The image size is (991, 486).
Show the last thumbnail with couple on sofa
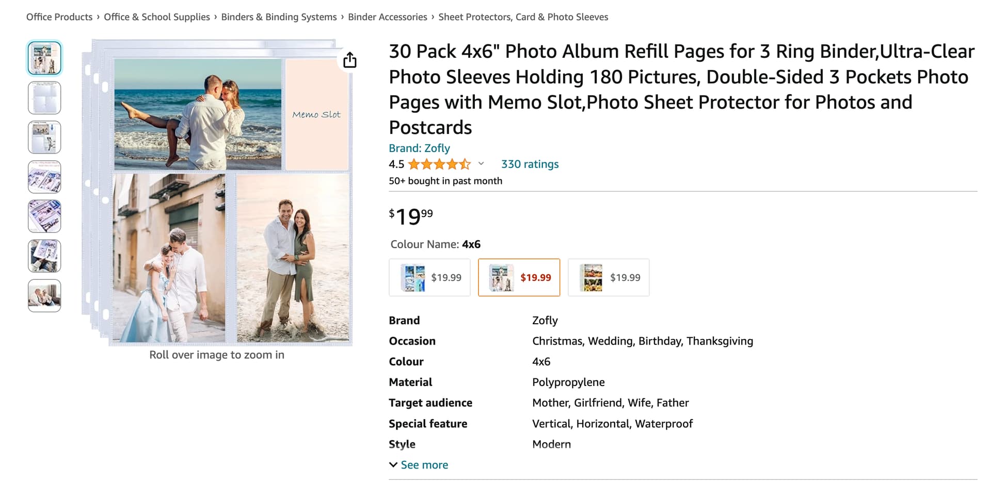(x=44, y=296)
